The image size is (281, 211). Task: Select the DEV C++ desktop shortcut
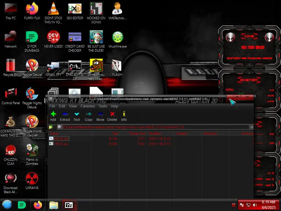point(54,40)
